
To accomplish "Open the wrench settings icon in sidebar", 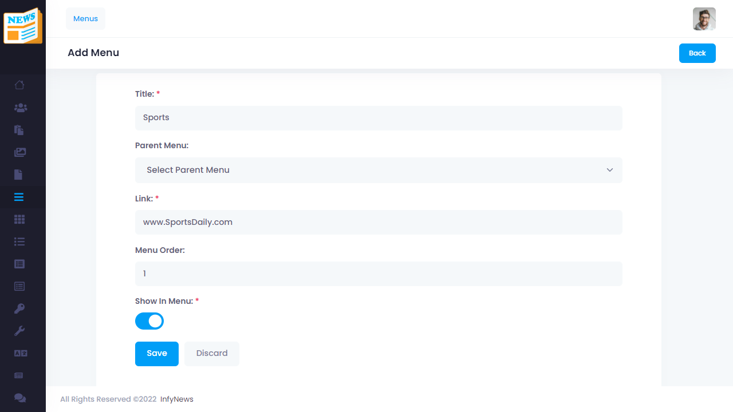I will (19, 331).
